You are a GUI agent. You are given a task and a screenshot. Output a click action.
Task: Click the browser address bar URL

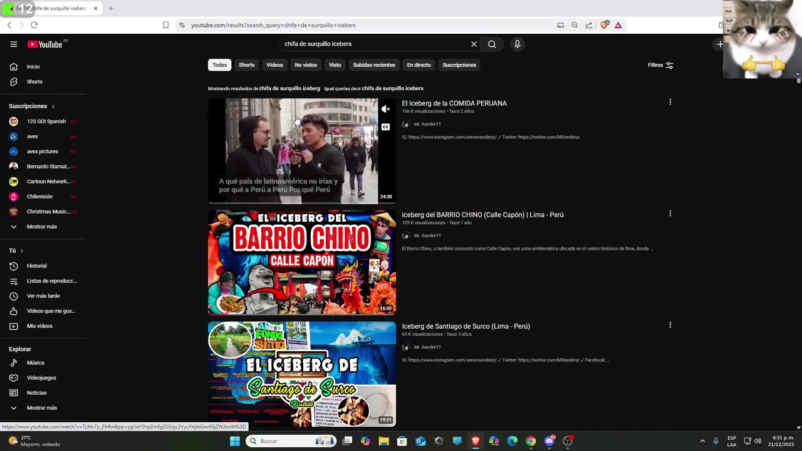pyautogui.click(x=273, y=25)
